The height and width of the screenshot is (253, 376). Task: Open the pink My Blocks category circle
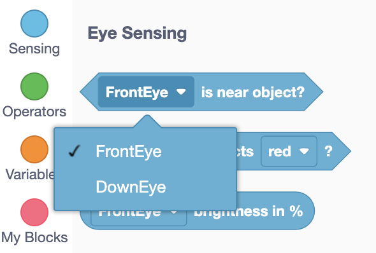point(34,212)
